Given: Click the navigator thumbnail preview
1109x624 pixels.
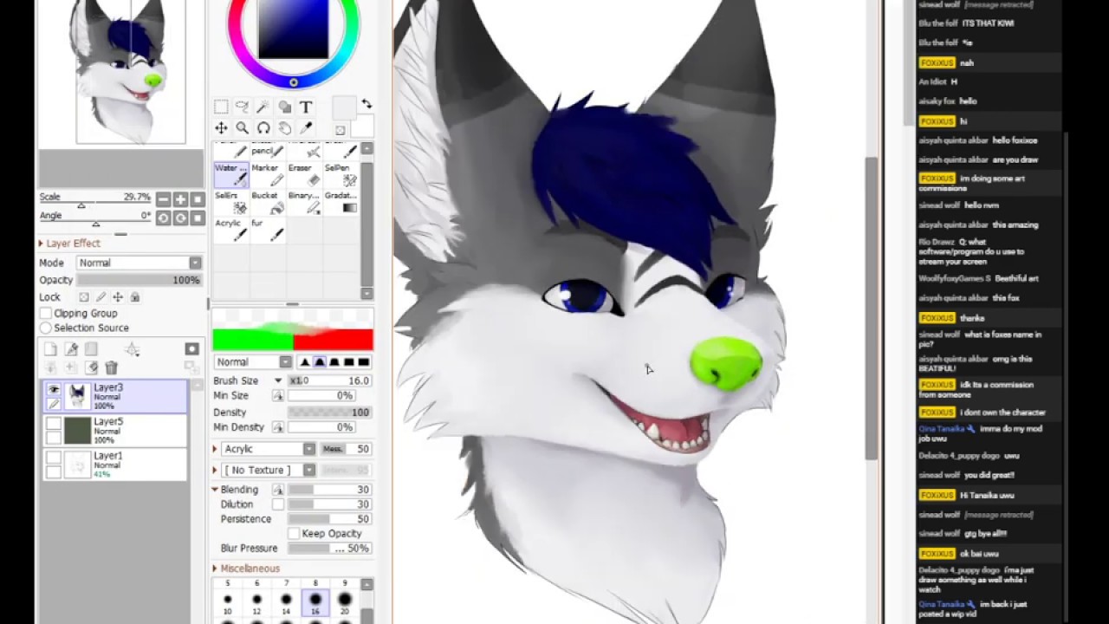Looking at the screenshot, I should tap(130, 71).
